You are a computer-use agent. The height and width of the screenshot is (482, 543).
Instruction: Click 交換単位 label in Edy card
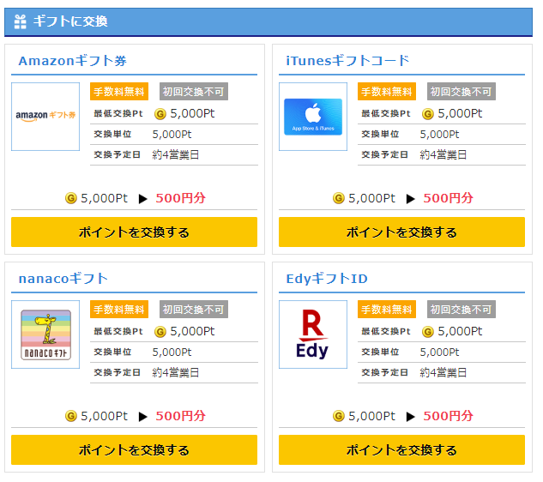pos(380,352)
